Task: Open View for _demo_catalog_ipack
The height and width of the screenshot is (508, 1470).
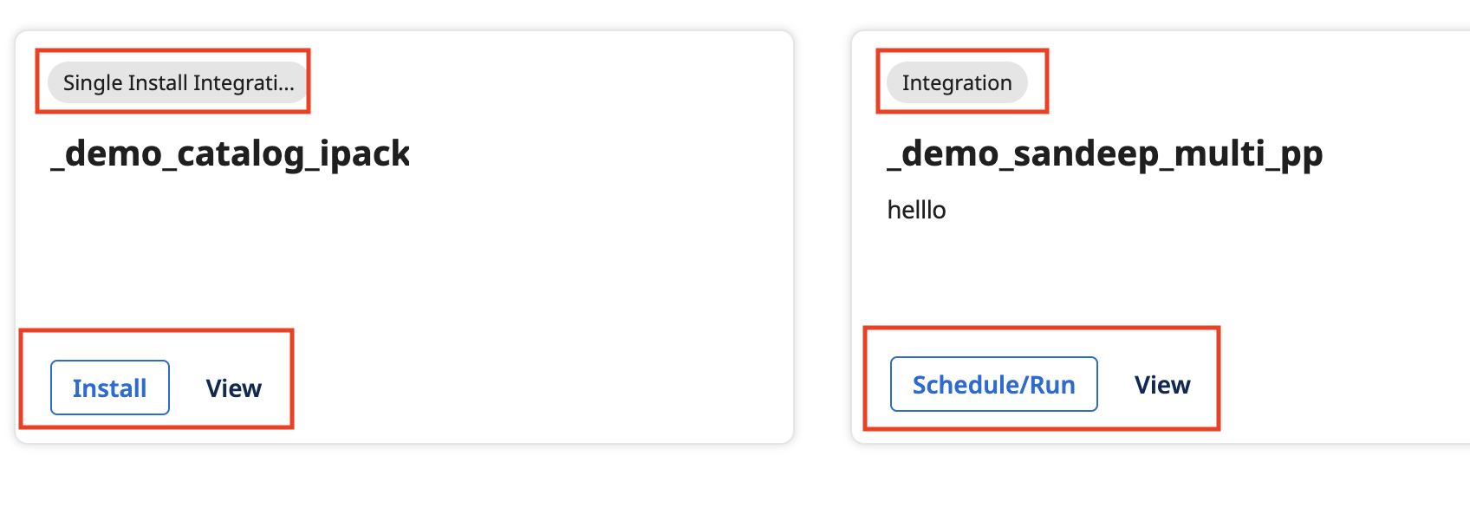Action: click(x=233, y=388)
